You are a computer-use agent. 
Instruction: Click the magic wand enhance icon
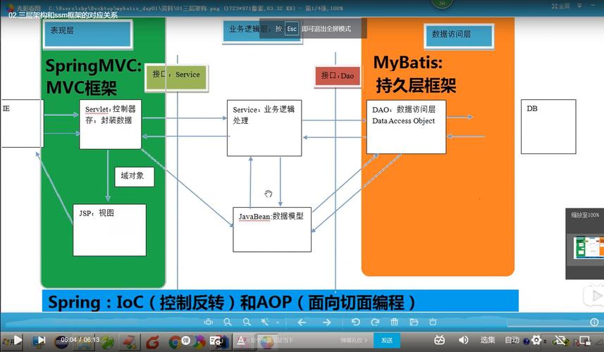(264, 322)
